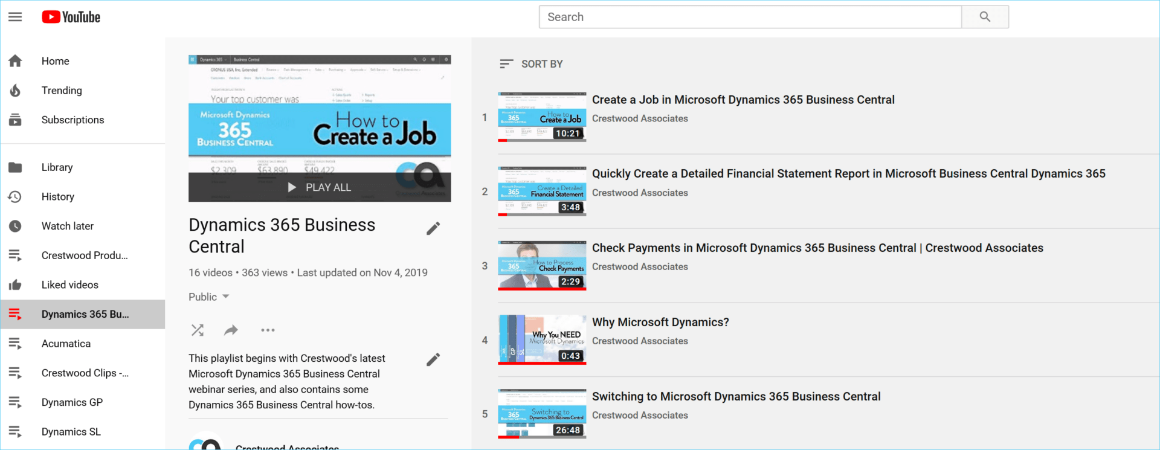Open 'Create a Job in Microsoft Dynamics 365' title

(743, 100)
